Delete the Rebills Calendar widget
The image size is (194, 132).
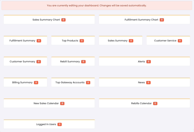pyautogui.click(x=155, y=103)
